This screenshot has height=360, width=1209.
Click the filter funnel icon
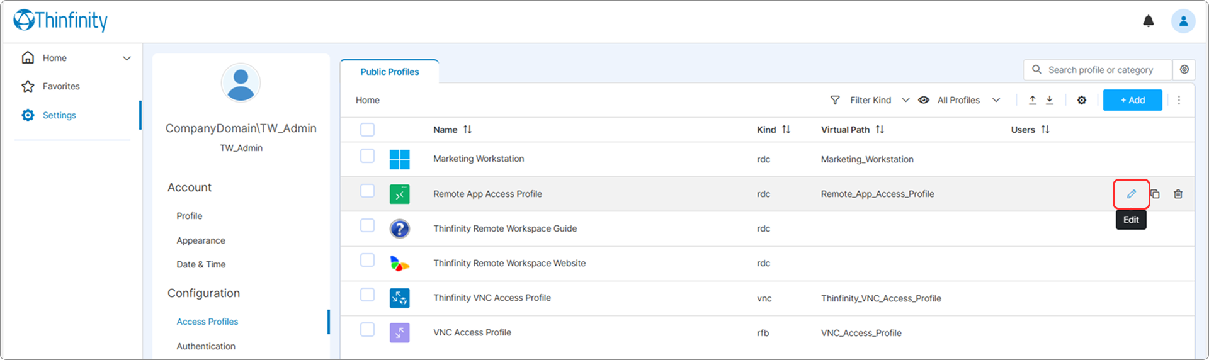(835, 100)
